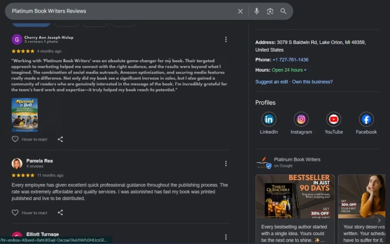Open the 'Beyond the Bell' book thumbnail

coord(25,114)
